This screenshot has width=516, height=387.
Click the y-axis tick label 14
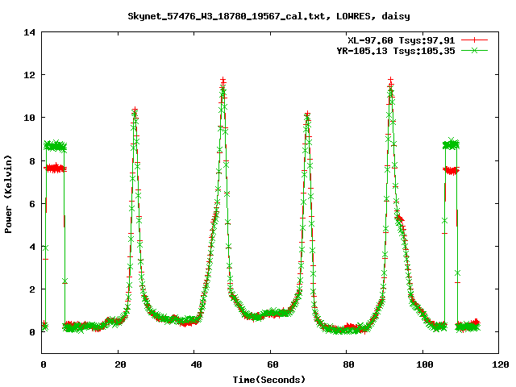30,32
